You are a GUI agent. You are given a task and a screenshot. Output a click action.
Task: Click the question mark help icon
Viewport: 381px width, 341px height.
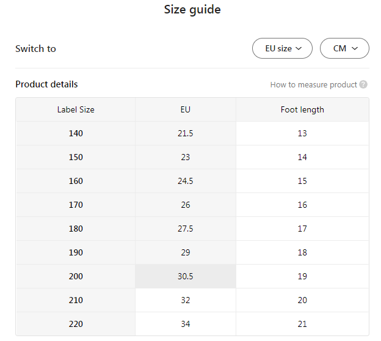(x=363, y=85)
